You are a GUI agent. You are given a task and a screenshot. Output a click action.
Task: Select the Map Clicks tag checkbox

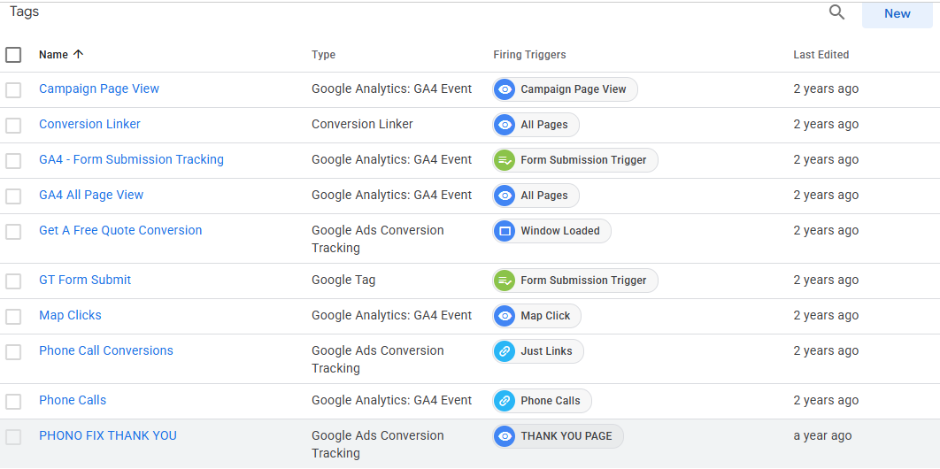click(x=13, y=316)
